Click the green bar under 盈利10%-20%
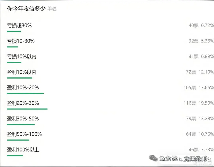 tap(25, 93)
